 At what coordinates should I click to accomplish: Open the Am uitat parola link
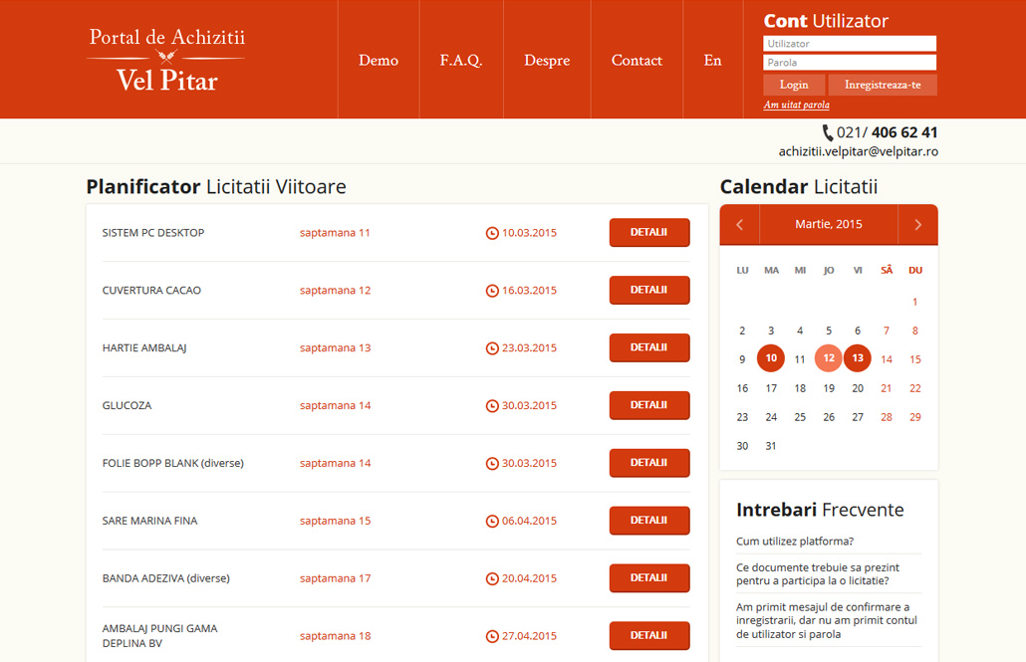[x=796, y=105]
